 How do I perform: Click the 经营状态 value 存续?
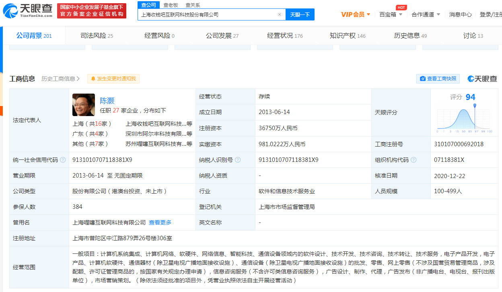(264, 97)
